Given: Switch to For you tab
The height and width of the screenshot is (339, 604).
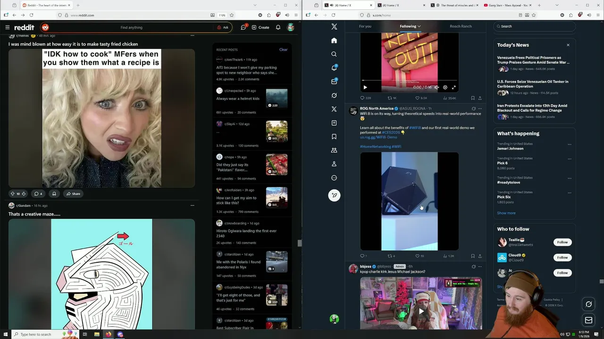Looking at the screenshot, I should [365, 26].
